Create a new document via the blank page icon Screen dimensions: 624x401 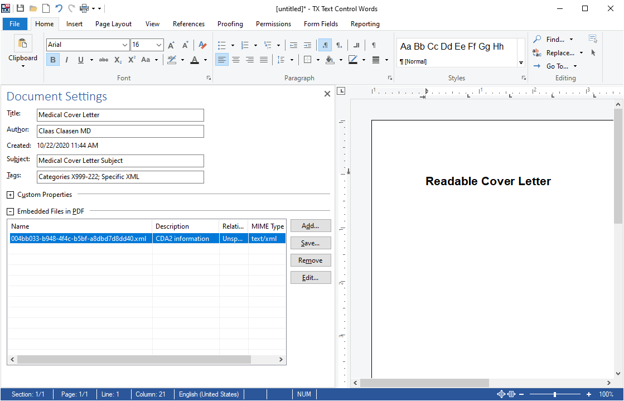tap(46, 8)
